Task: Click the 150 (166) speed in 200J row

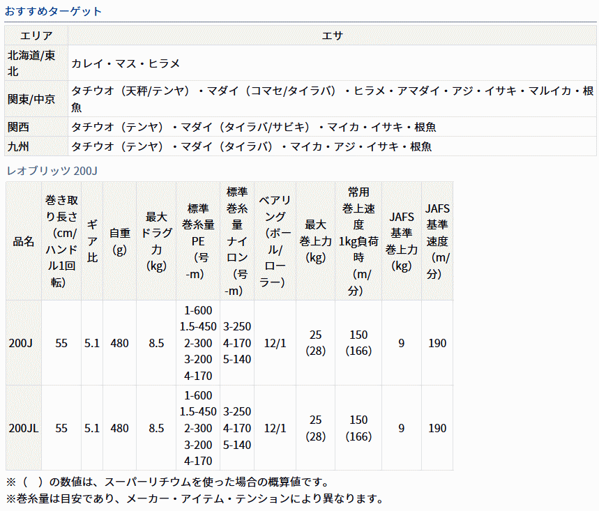Action: [x=358, y=342]
